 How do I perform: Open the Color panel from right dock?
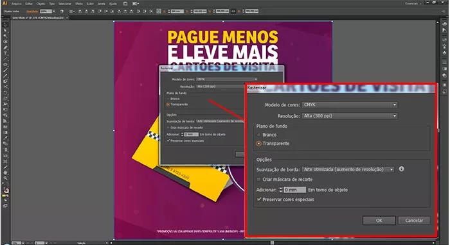pyautogui.click(x=444, y=24)
